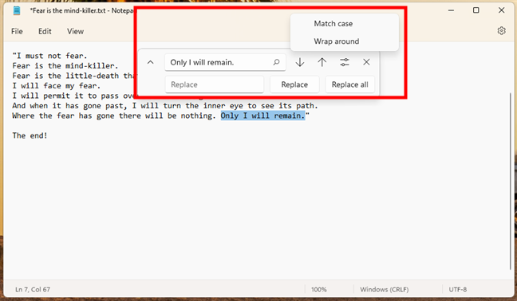Click the 100% zoom status entry
This screenshot has width=517, height=301.
pyautogui.click(x=319, y=290)
